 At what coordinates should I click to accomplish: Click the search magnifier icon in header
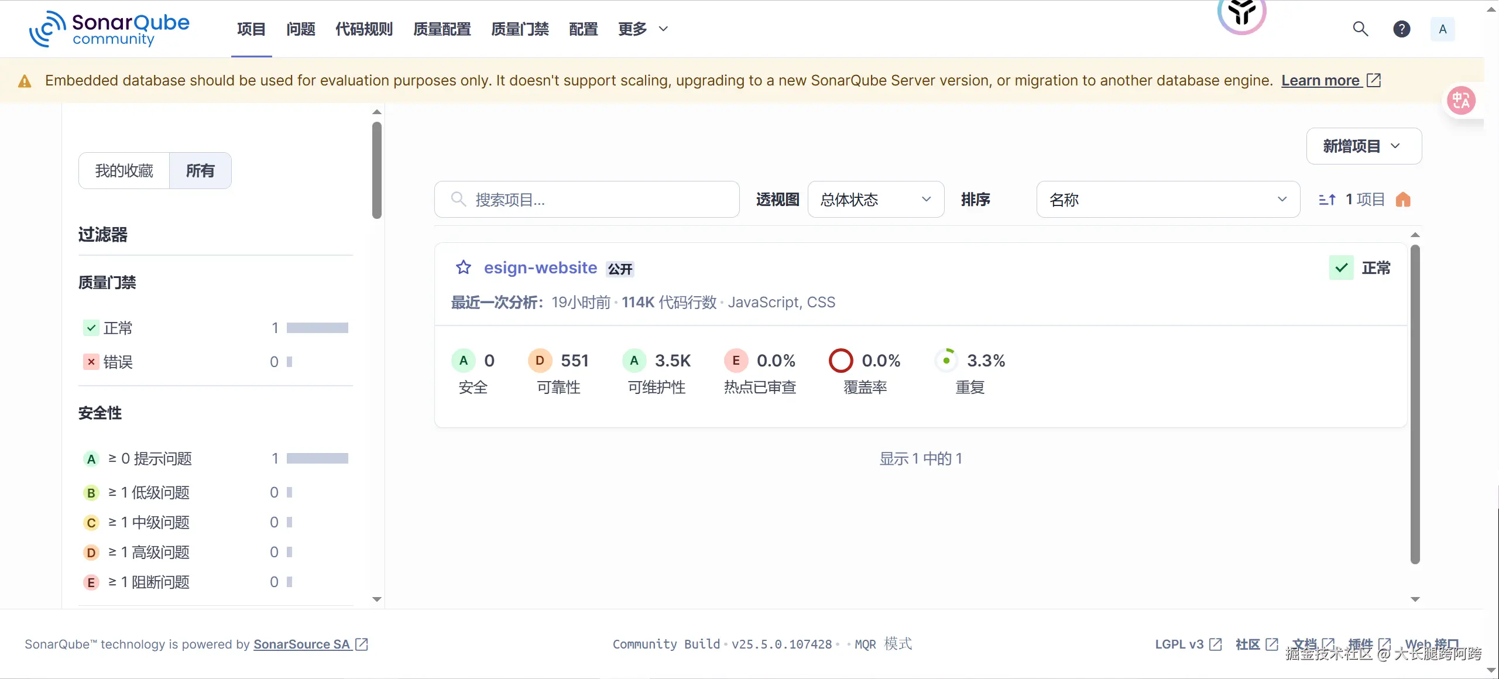pos(1360,29)
